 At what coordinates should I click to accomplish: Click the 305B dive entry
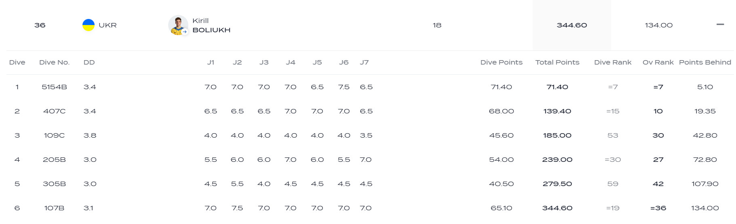[54, 184]
